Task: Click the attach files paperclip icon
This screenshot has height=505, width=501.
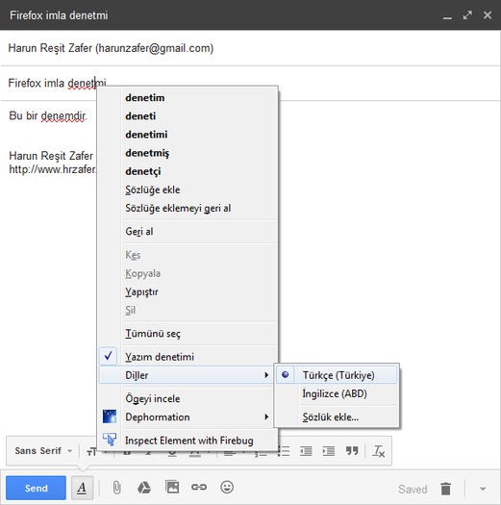Action: coord(116,488)
